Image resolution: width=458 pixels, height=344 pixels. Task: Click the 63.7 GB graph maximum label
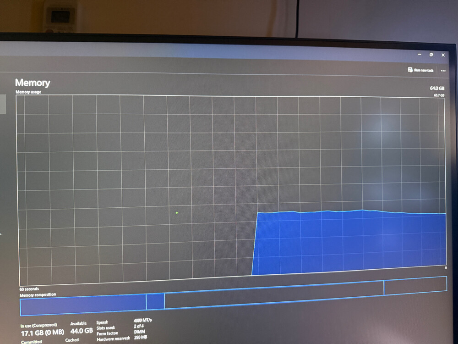(x=439, y=95)
